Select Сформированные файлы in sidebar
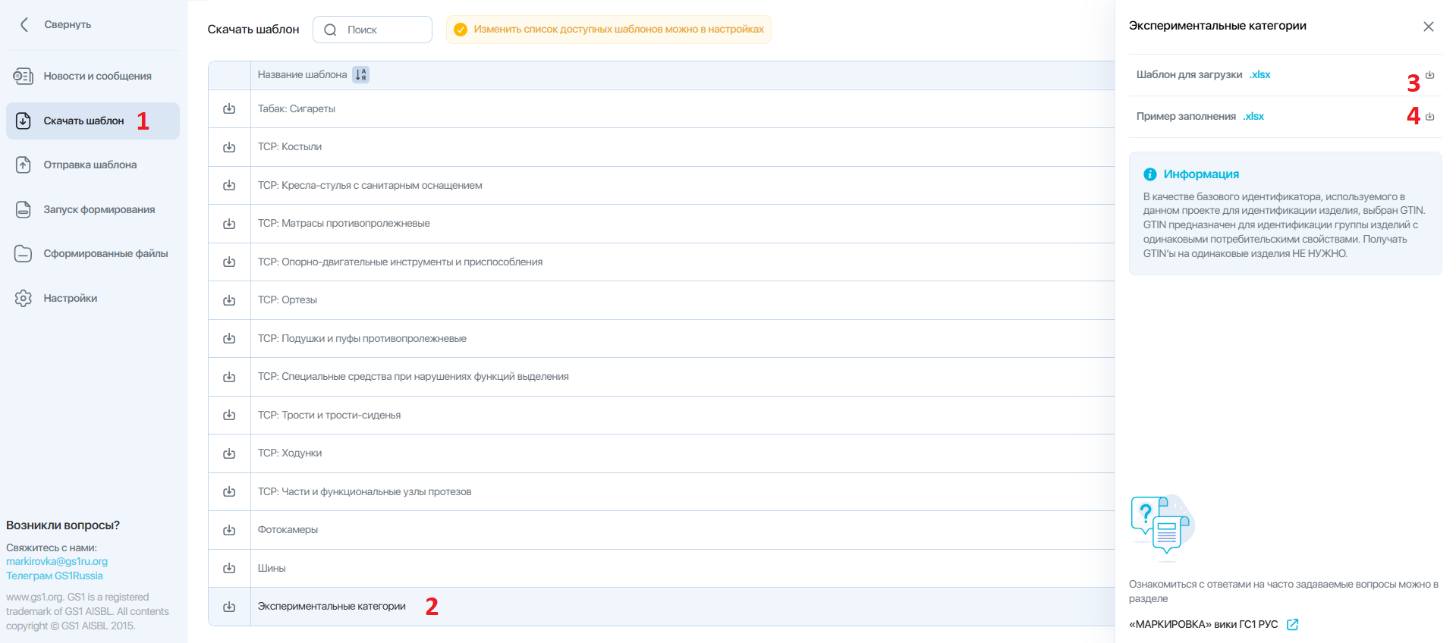This screenshot has width=1456, height=643. point(93,253)
